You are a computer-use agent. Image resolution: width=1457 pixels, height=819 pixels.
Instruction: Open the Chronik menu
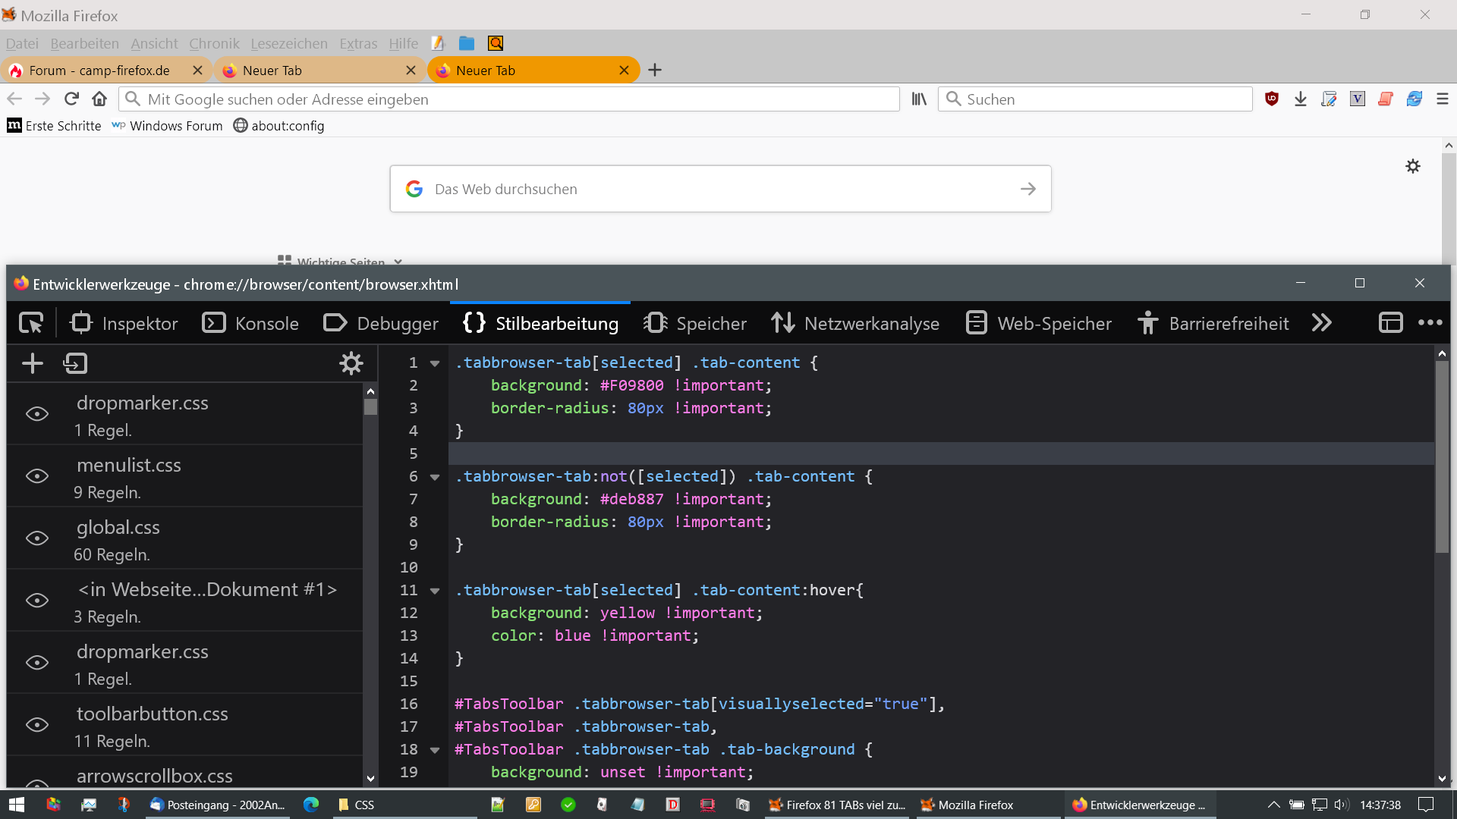point(214,44)
